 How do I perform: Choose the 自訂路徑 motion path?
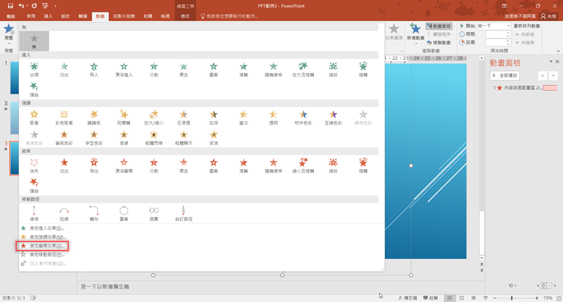pos(183,212)
